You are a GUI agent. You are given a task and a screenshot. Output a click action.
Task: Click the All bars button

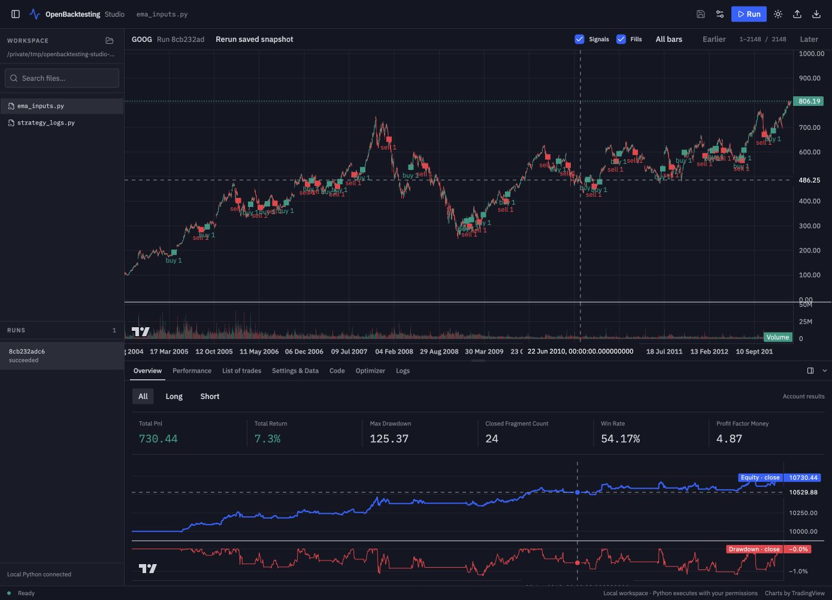click(668, 39)
